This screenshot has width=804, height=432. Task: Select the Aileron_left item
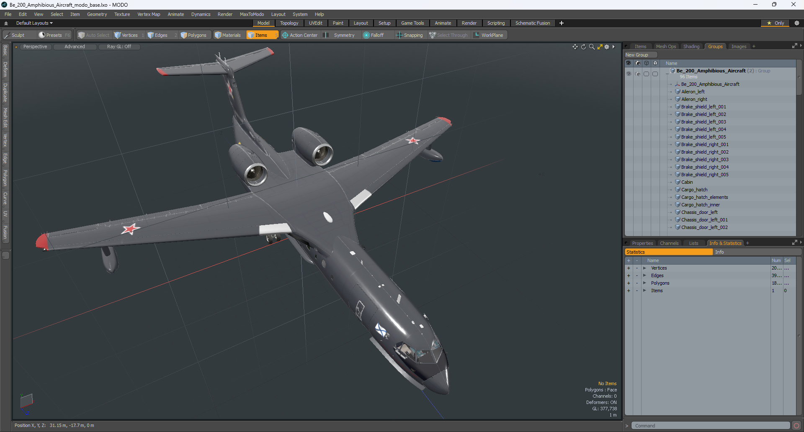pyautogui.click(x=693, y=92)
